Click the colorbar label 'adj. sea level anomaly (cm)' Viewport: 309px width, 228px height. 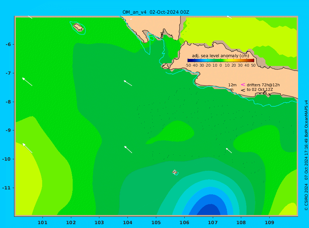[221, 56]
